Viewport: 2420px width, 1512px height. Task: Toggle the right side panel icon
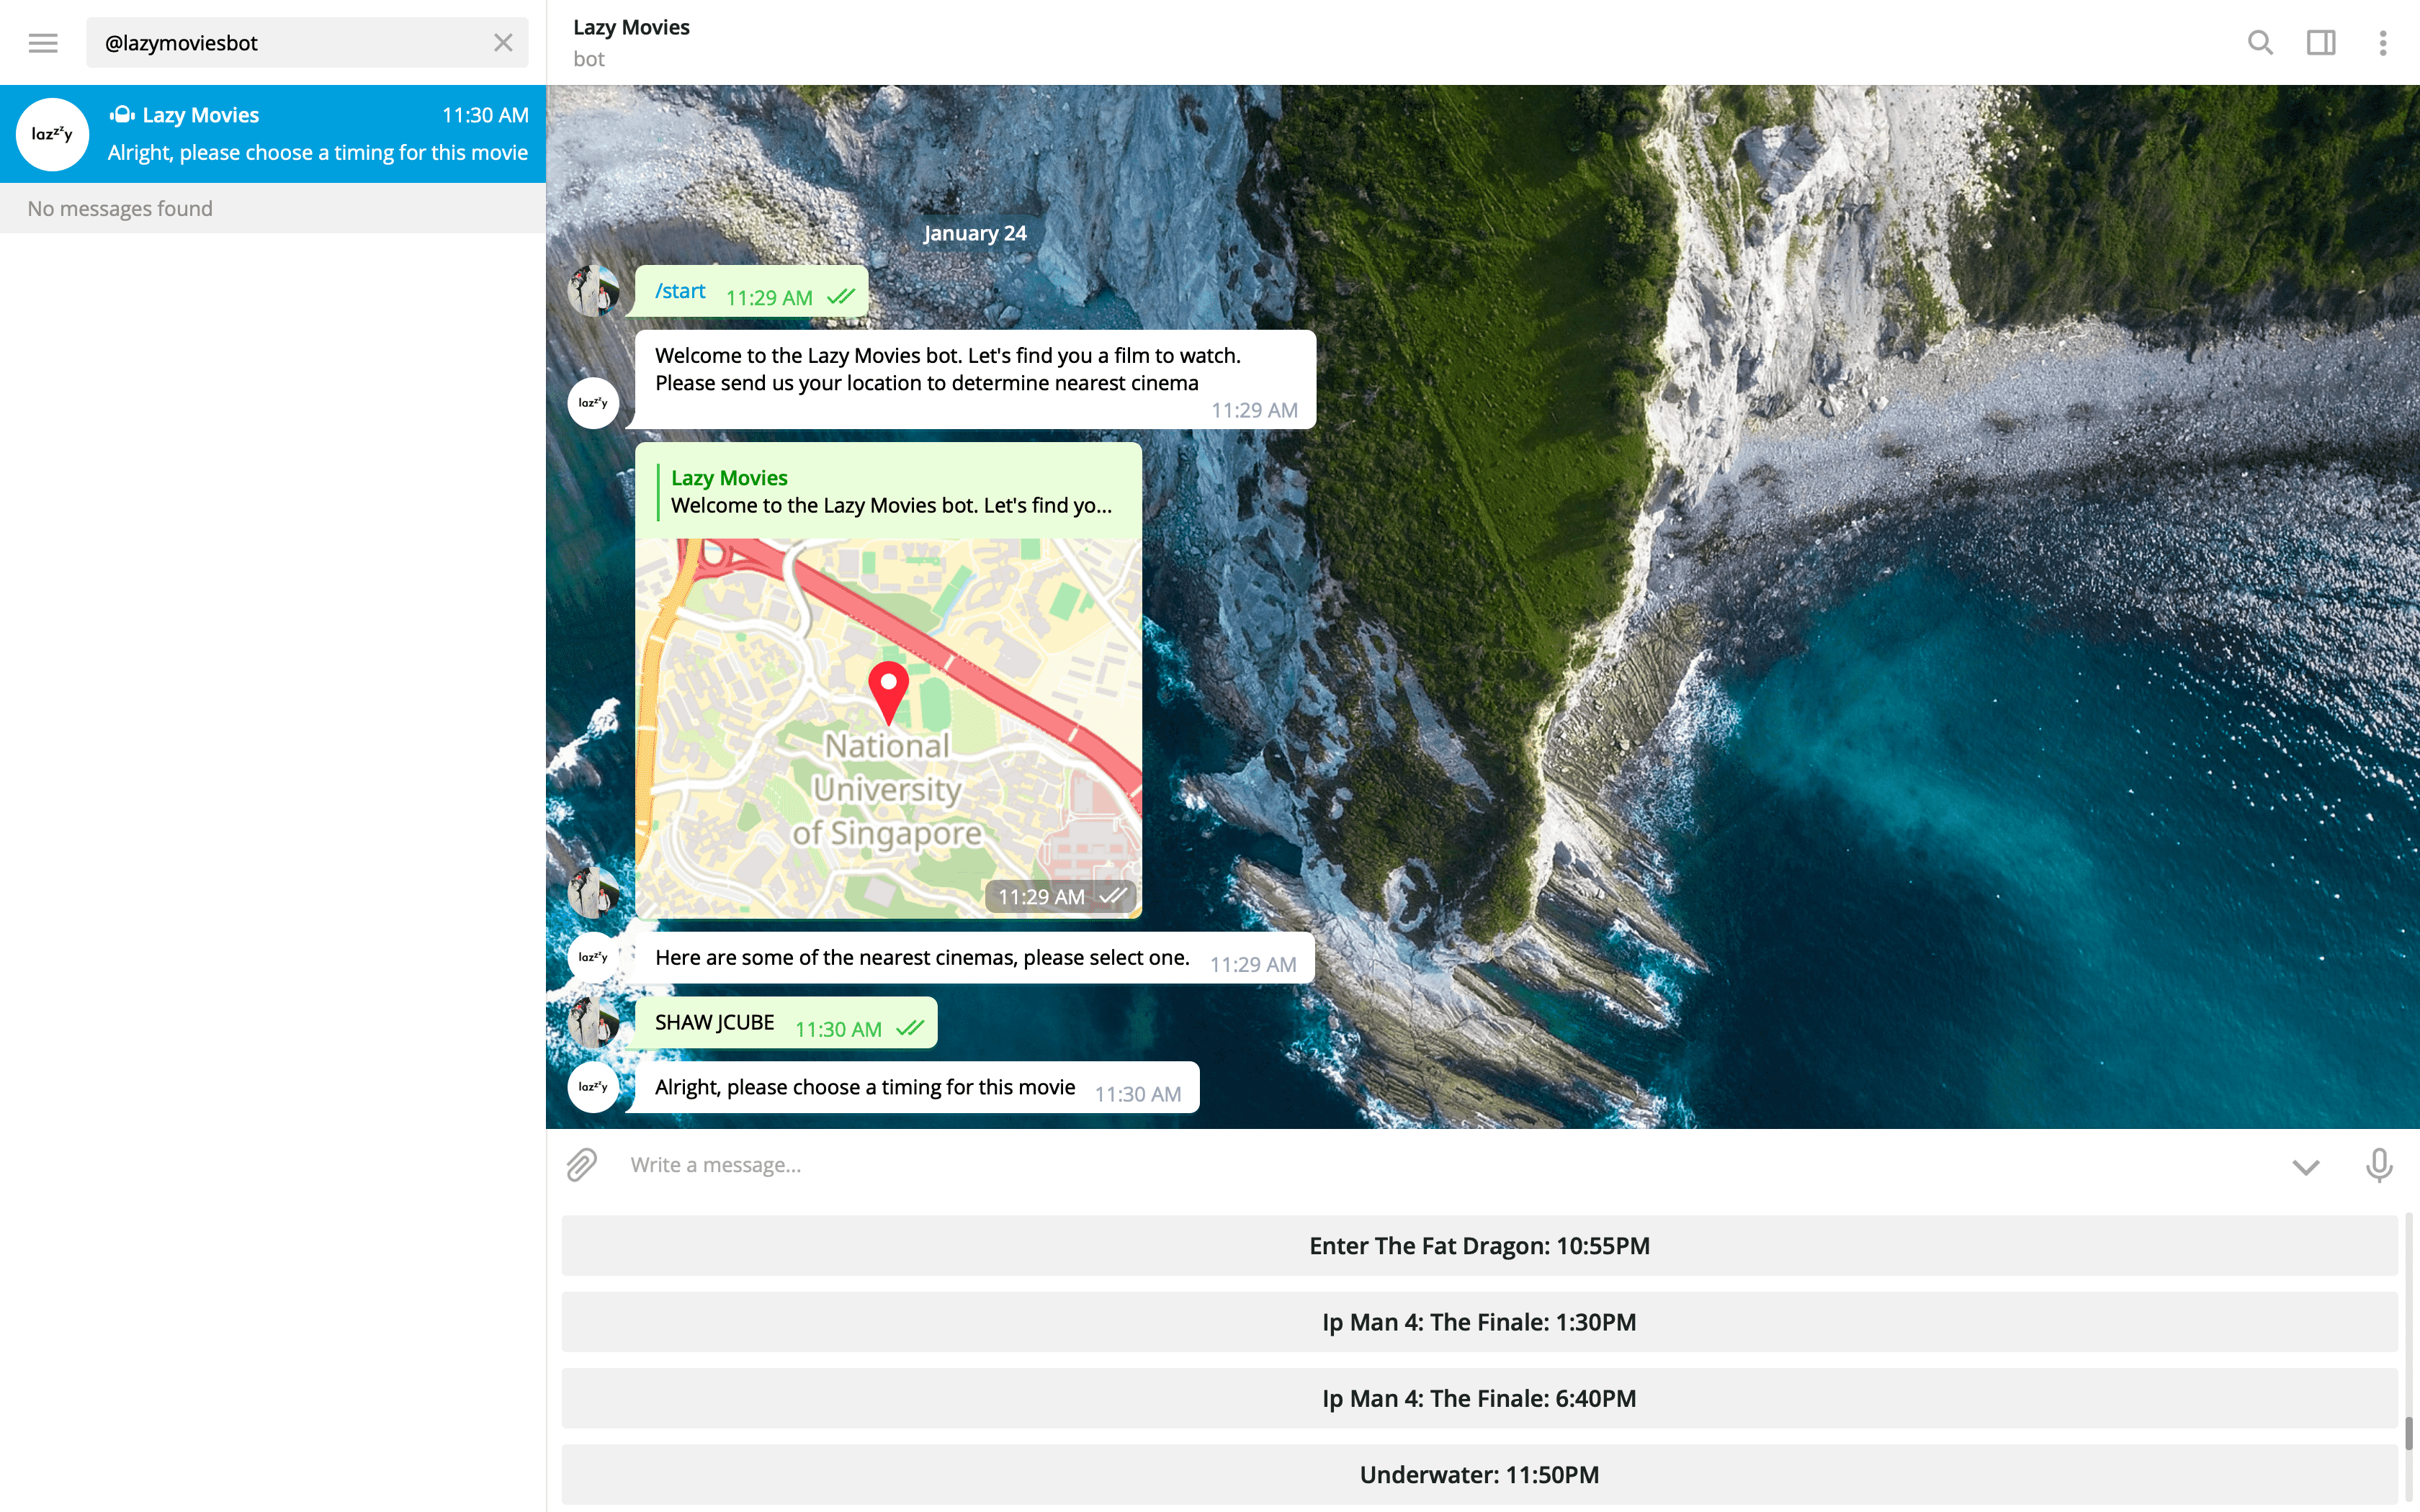(x=2321, y=43)
